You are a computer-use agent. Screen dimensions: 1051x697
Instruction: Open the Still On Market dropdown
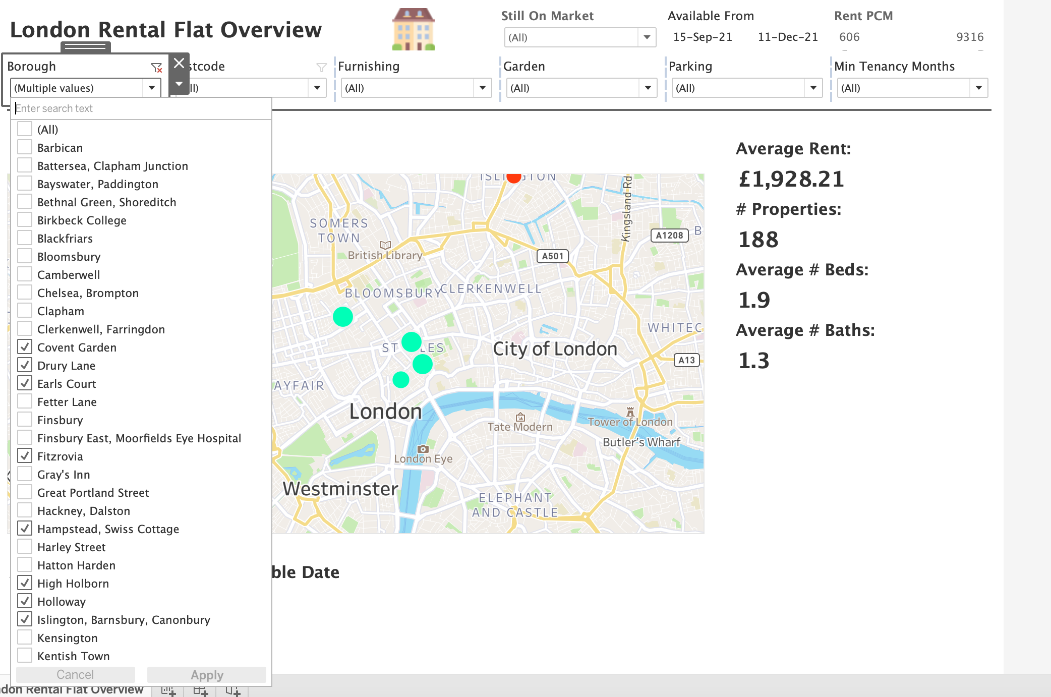pyautogui.click(x=647, y=37)
